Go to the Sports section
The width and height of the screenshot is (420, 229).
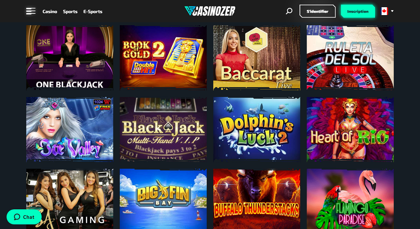pyautogui.click(x=70, y=11)
